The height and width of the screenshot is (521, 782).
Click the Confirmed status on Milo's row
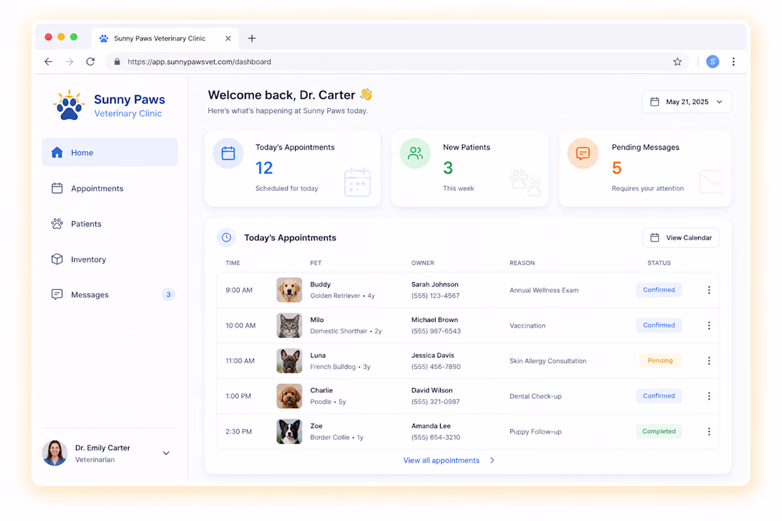[659, 326]
